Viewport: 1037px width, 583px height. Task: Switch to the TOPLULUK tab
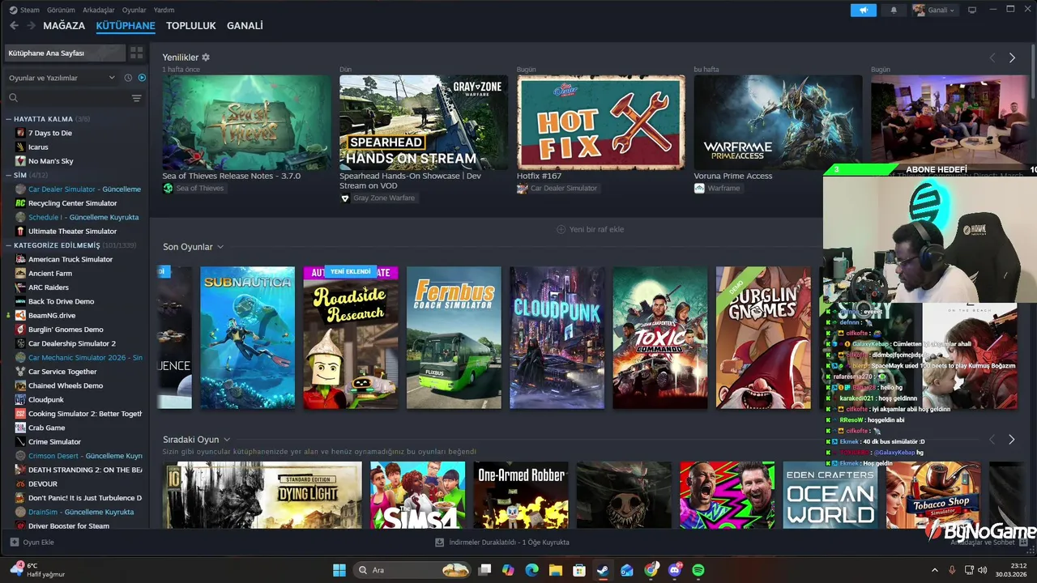tap(191, 26)
